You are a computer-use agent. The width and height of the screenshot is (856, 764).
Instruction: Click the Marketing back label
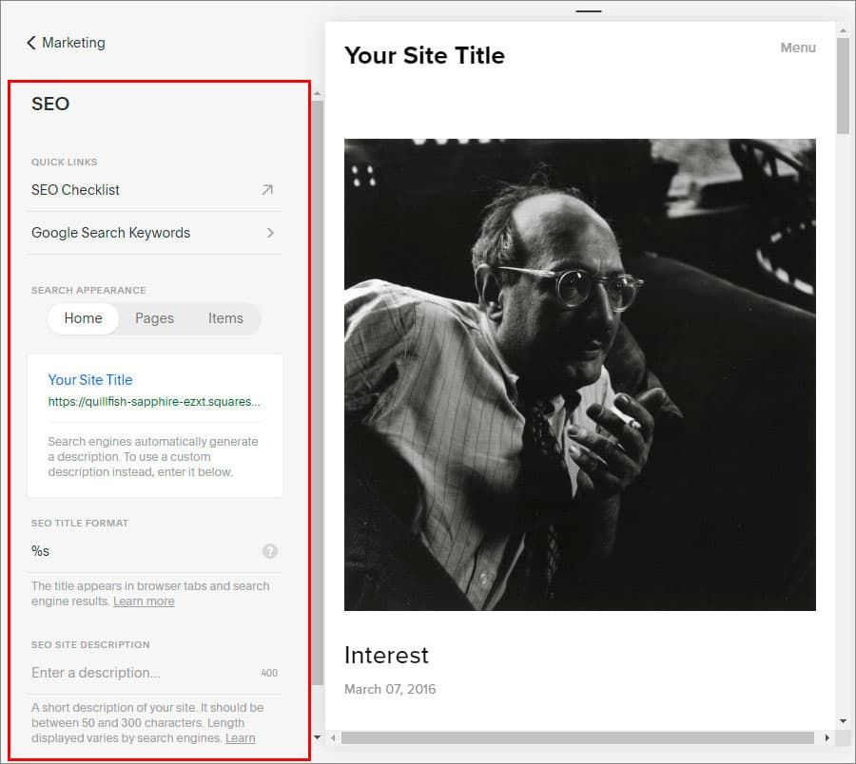click(x=73, y=43)
